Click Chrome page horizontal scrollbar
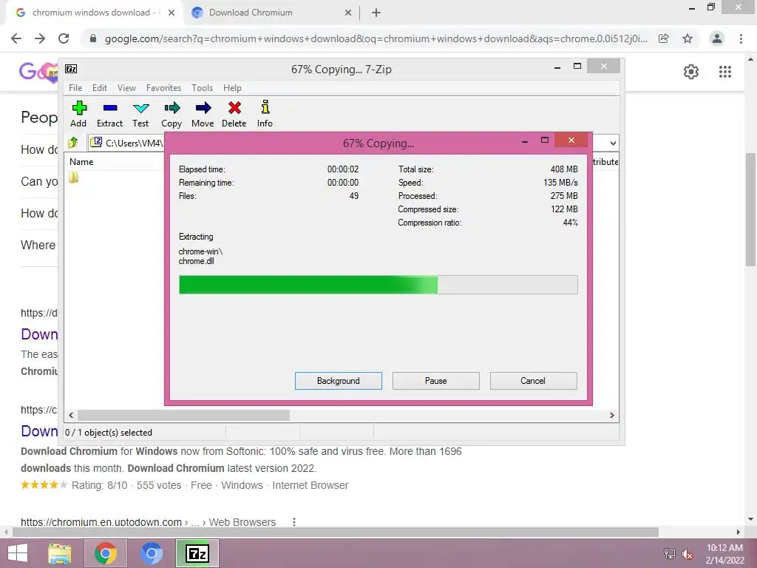 pos(336,532)
